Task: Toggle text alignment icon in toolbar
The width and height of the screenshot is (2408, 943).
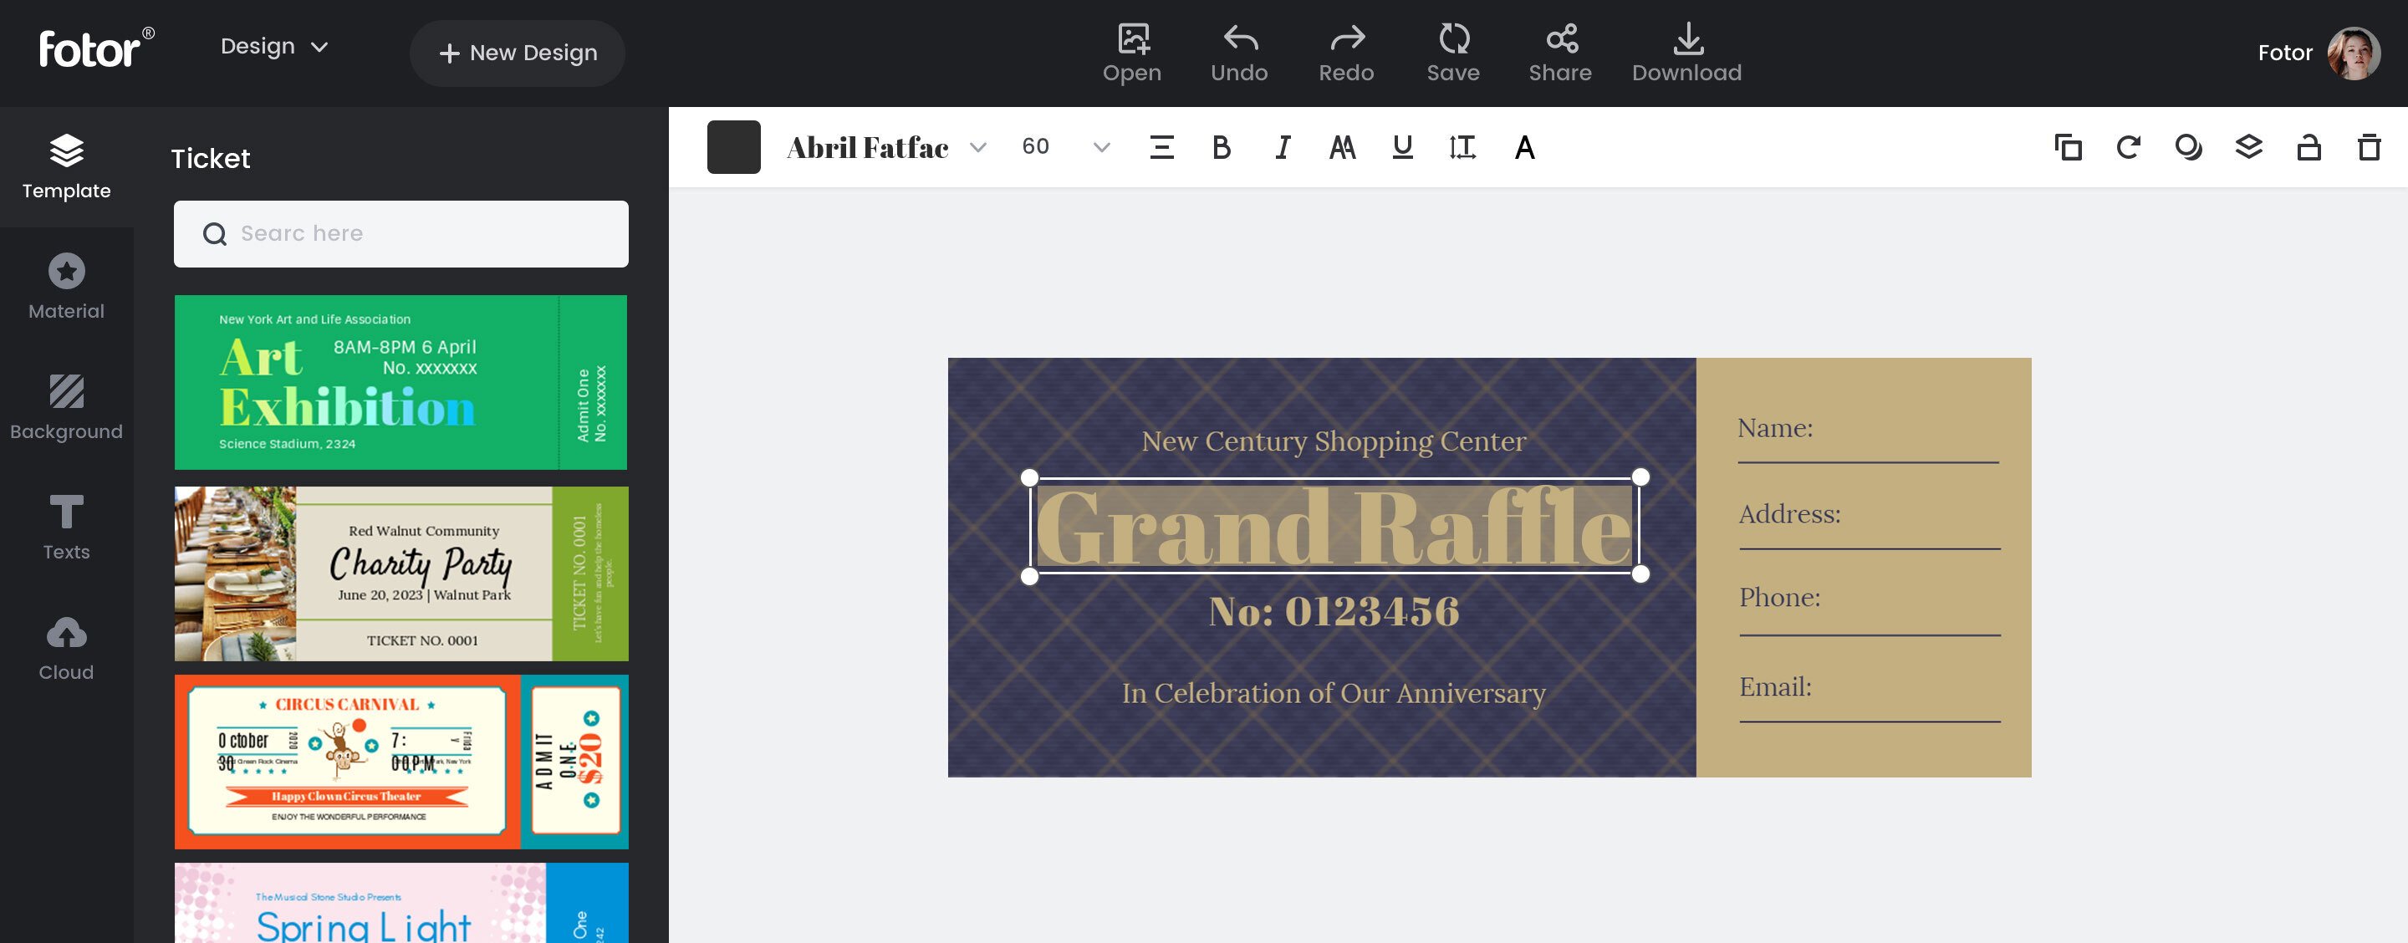Action: (x=1162, y=146)
